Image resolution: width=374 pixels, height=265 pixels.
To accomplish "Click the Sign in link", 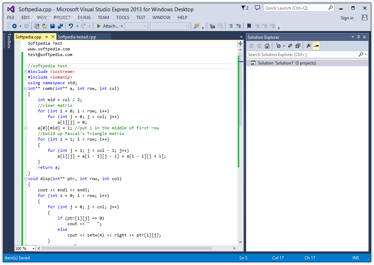I will coord(347,18).
